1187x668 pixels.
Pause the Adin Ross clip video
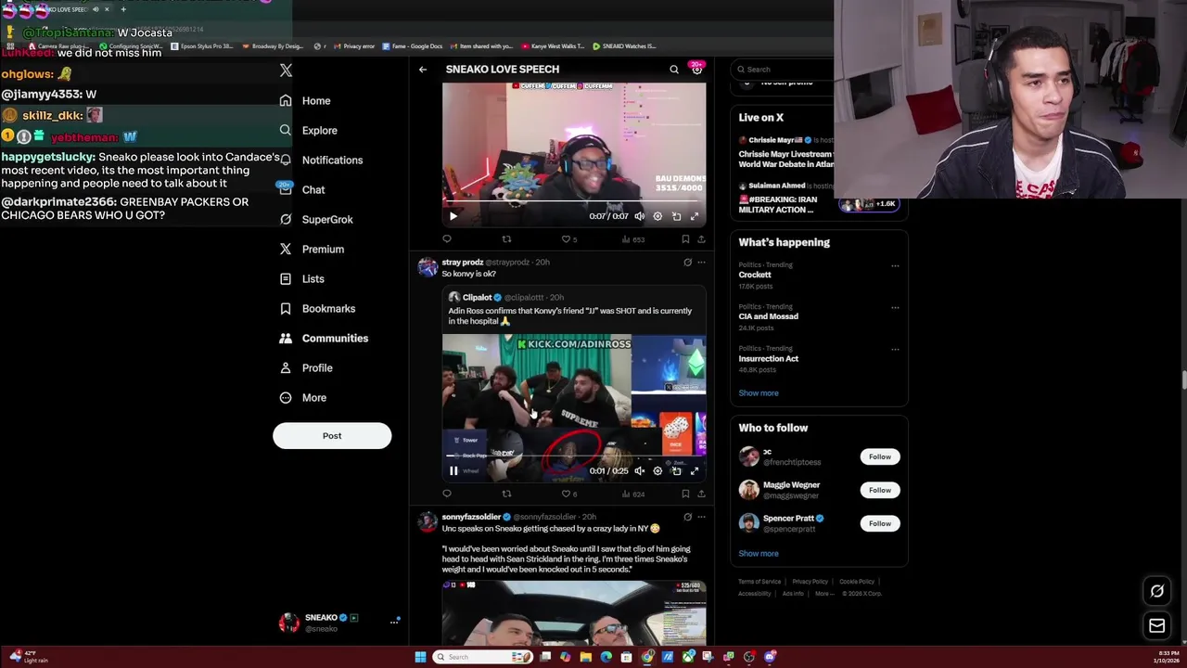453,470
